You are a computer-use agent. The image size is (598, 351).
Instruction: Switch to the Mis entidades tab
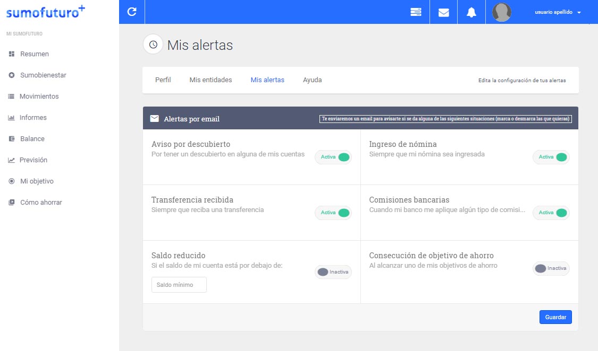[210, 80]
